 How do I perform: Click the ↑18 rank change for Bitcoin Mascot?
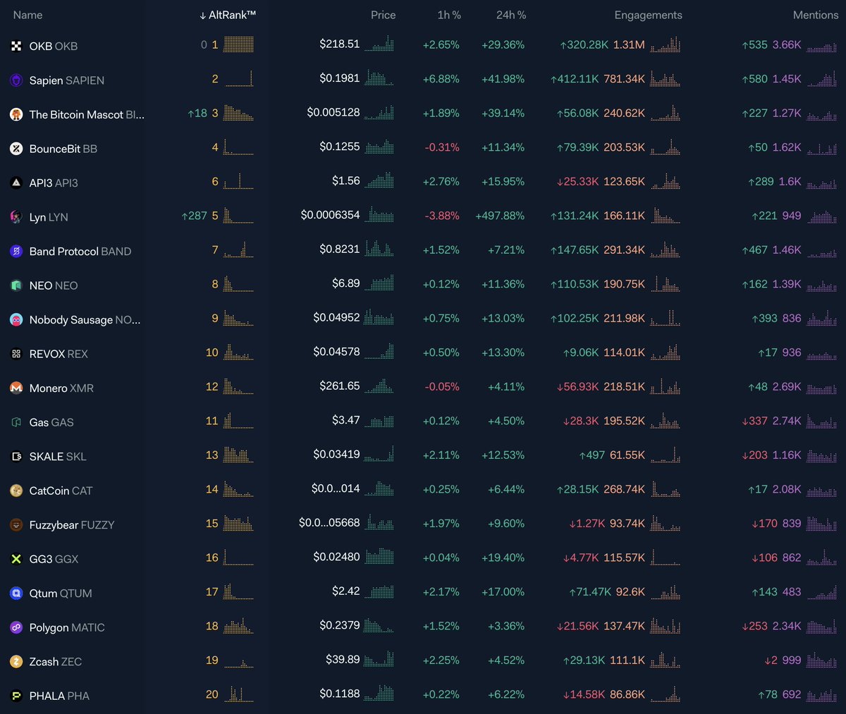coord(197,113)
